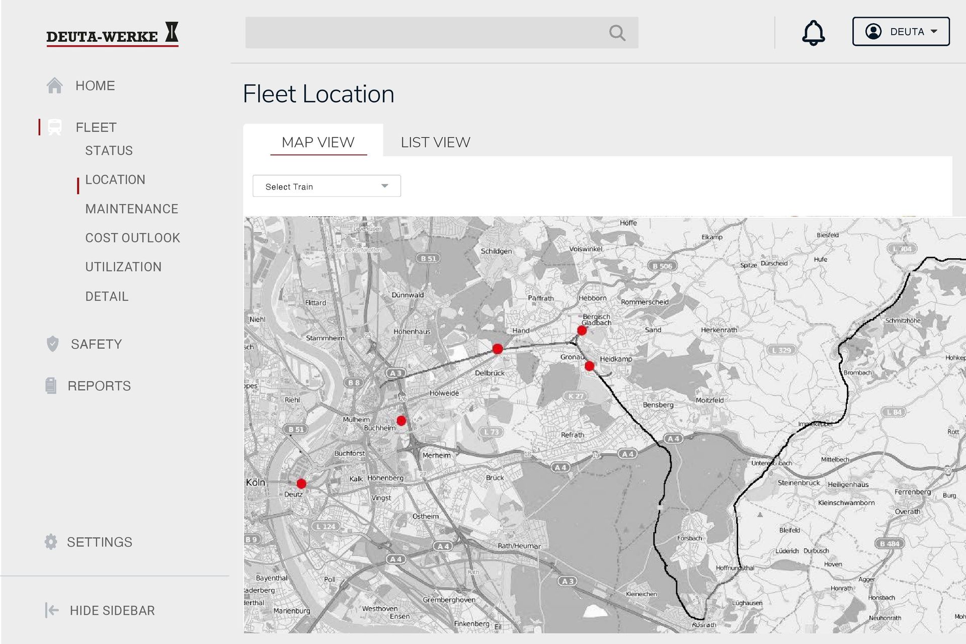The height and width of the screenshot is (644, 966).
Task: Click the safety shield icon
Action: (52, 344)
